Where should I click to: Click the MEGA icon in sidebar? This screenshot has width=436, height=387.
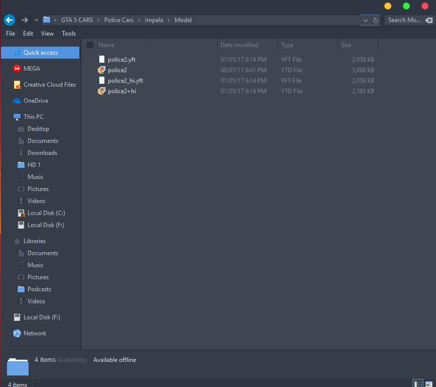point(17,69)
